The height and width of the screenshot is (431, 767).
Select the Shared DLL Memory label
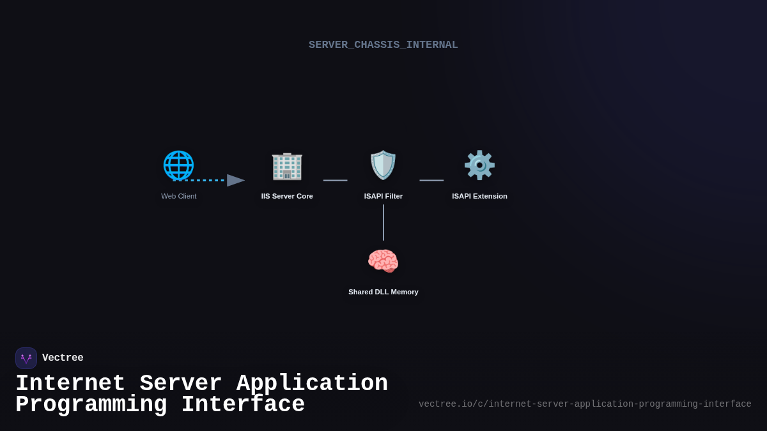pyautogui.click(x=383, y=292)
